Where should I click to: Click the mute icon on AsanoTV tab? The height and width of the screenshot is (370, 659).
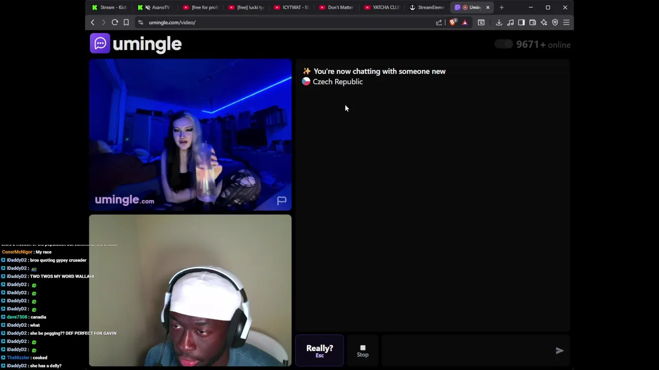pos(148,7)
